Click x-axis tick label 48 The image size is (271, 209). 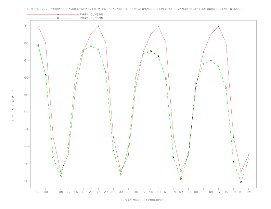pos(158,192)
